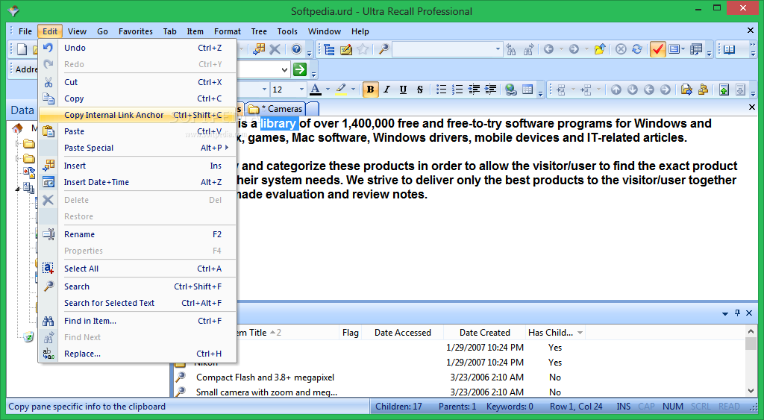Image resolution: width=764 pixels, height=420 pixels.
Task: Click the Insert Date+Time calendar icon
Action: tap(48, 182)
